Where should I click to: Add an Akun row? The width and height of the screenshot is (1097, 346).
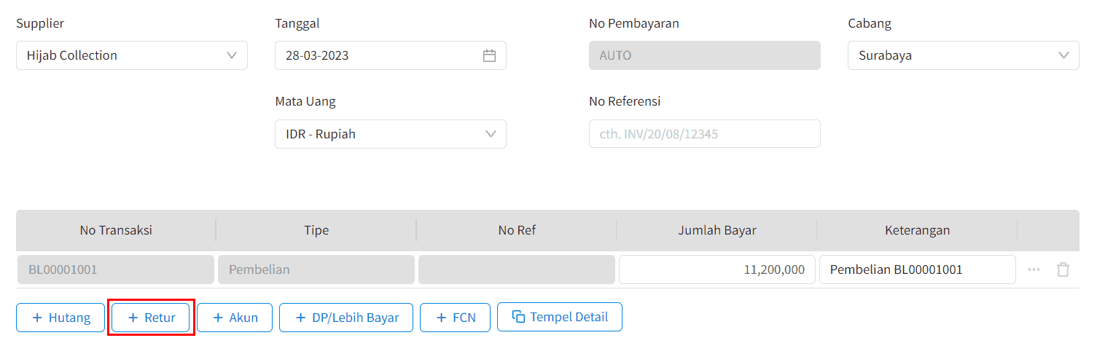click(234, 318)
